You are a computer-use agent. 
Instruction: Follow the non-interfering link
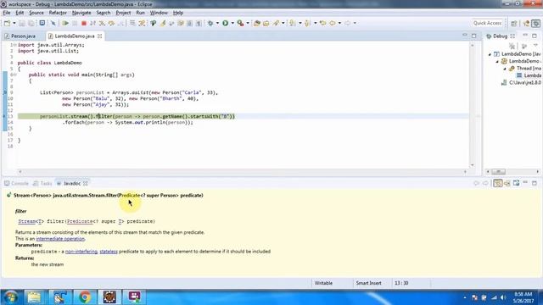(81, 252)
